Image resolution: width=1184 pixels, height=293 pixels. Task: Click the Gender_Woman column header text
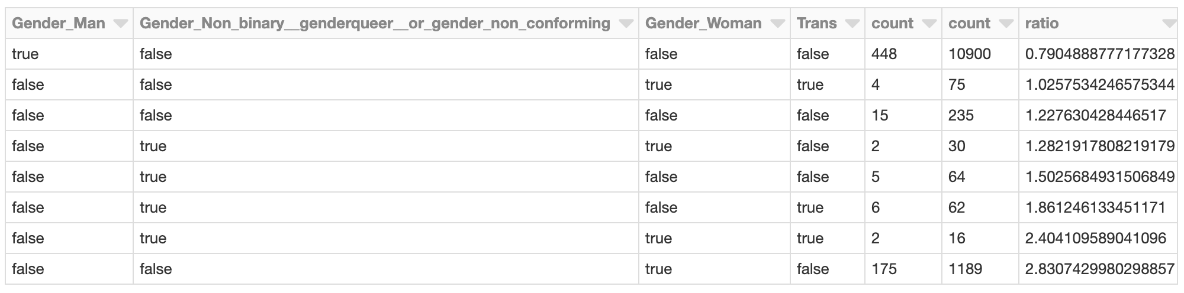703,24
